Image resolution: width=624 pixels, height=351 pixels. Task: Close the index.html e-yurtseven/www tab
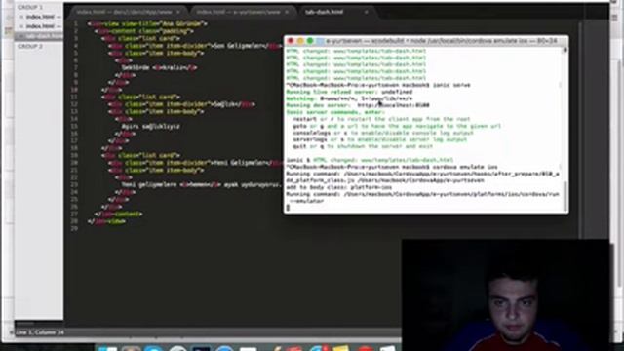pos(287,13)
